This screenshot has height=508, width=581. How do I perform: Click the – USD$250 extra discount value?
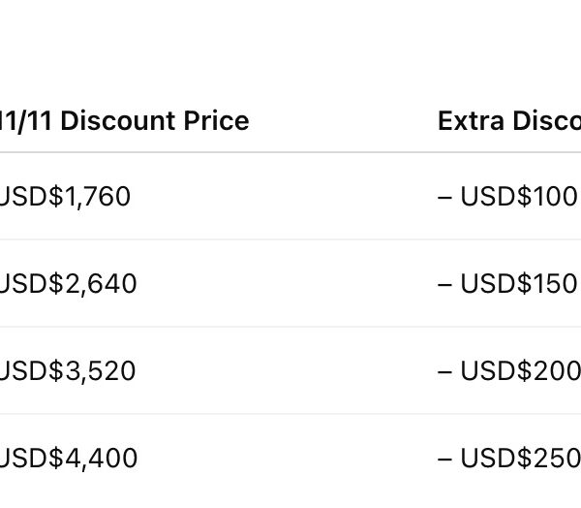[507, 458]
